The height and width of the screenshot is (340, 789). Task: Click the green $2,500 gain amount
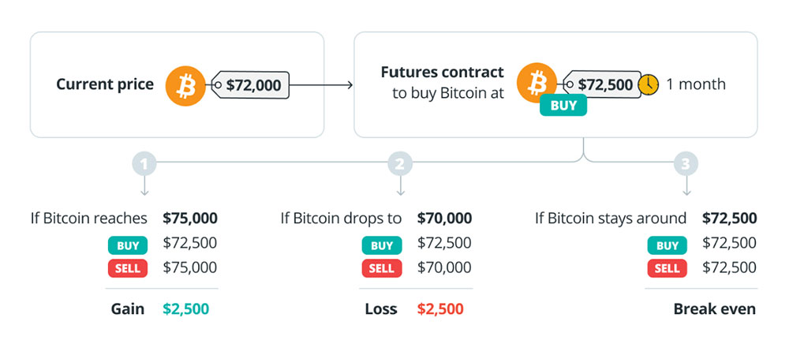186,308
